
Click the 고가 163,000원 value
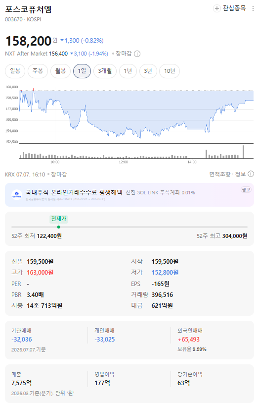40,273
